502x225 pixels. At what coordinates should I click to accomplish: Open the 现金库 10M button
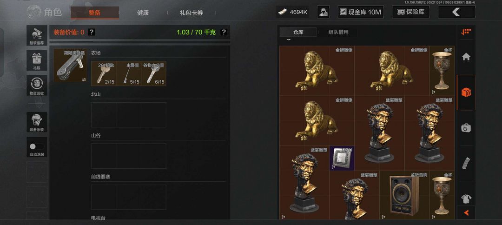click(361, 12)
